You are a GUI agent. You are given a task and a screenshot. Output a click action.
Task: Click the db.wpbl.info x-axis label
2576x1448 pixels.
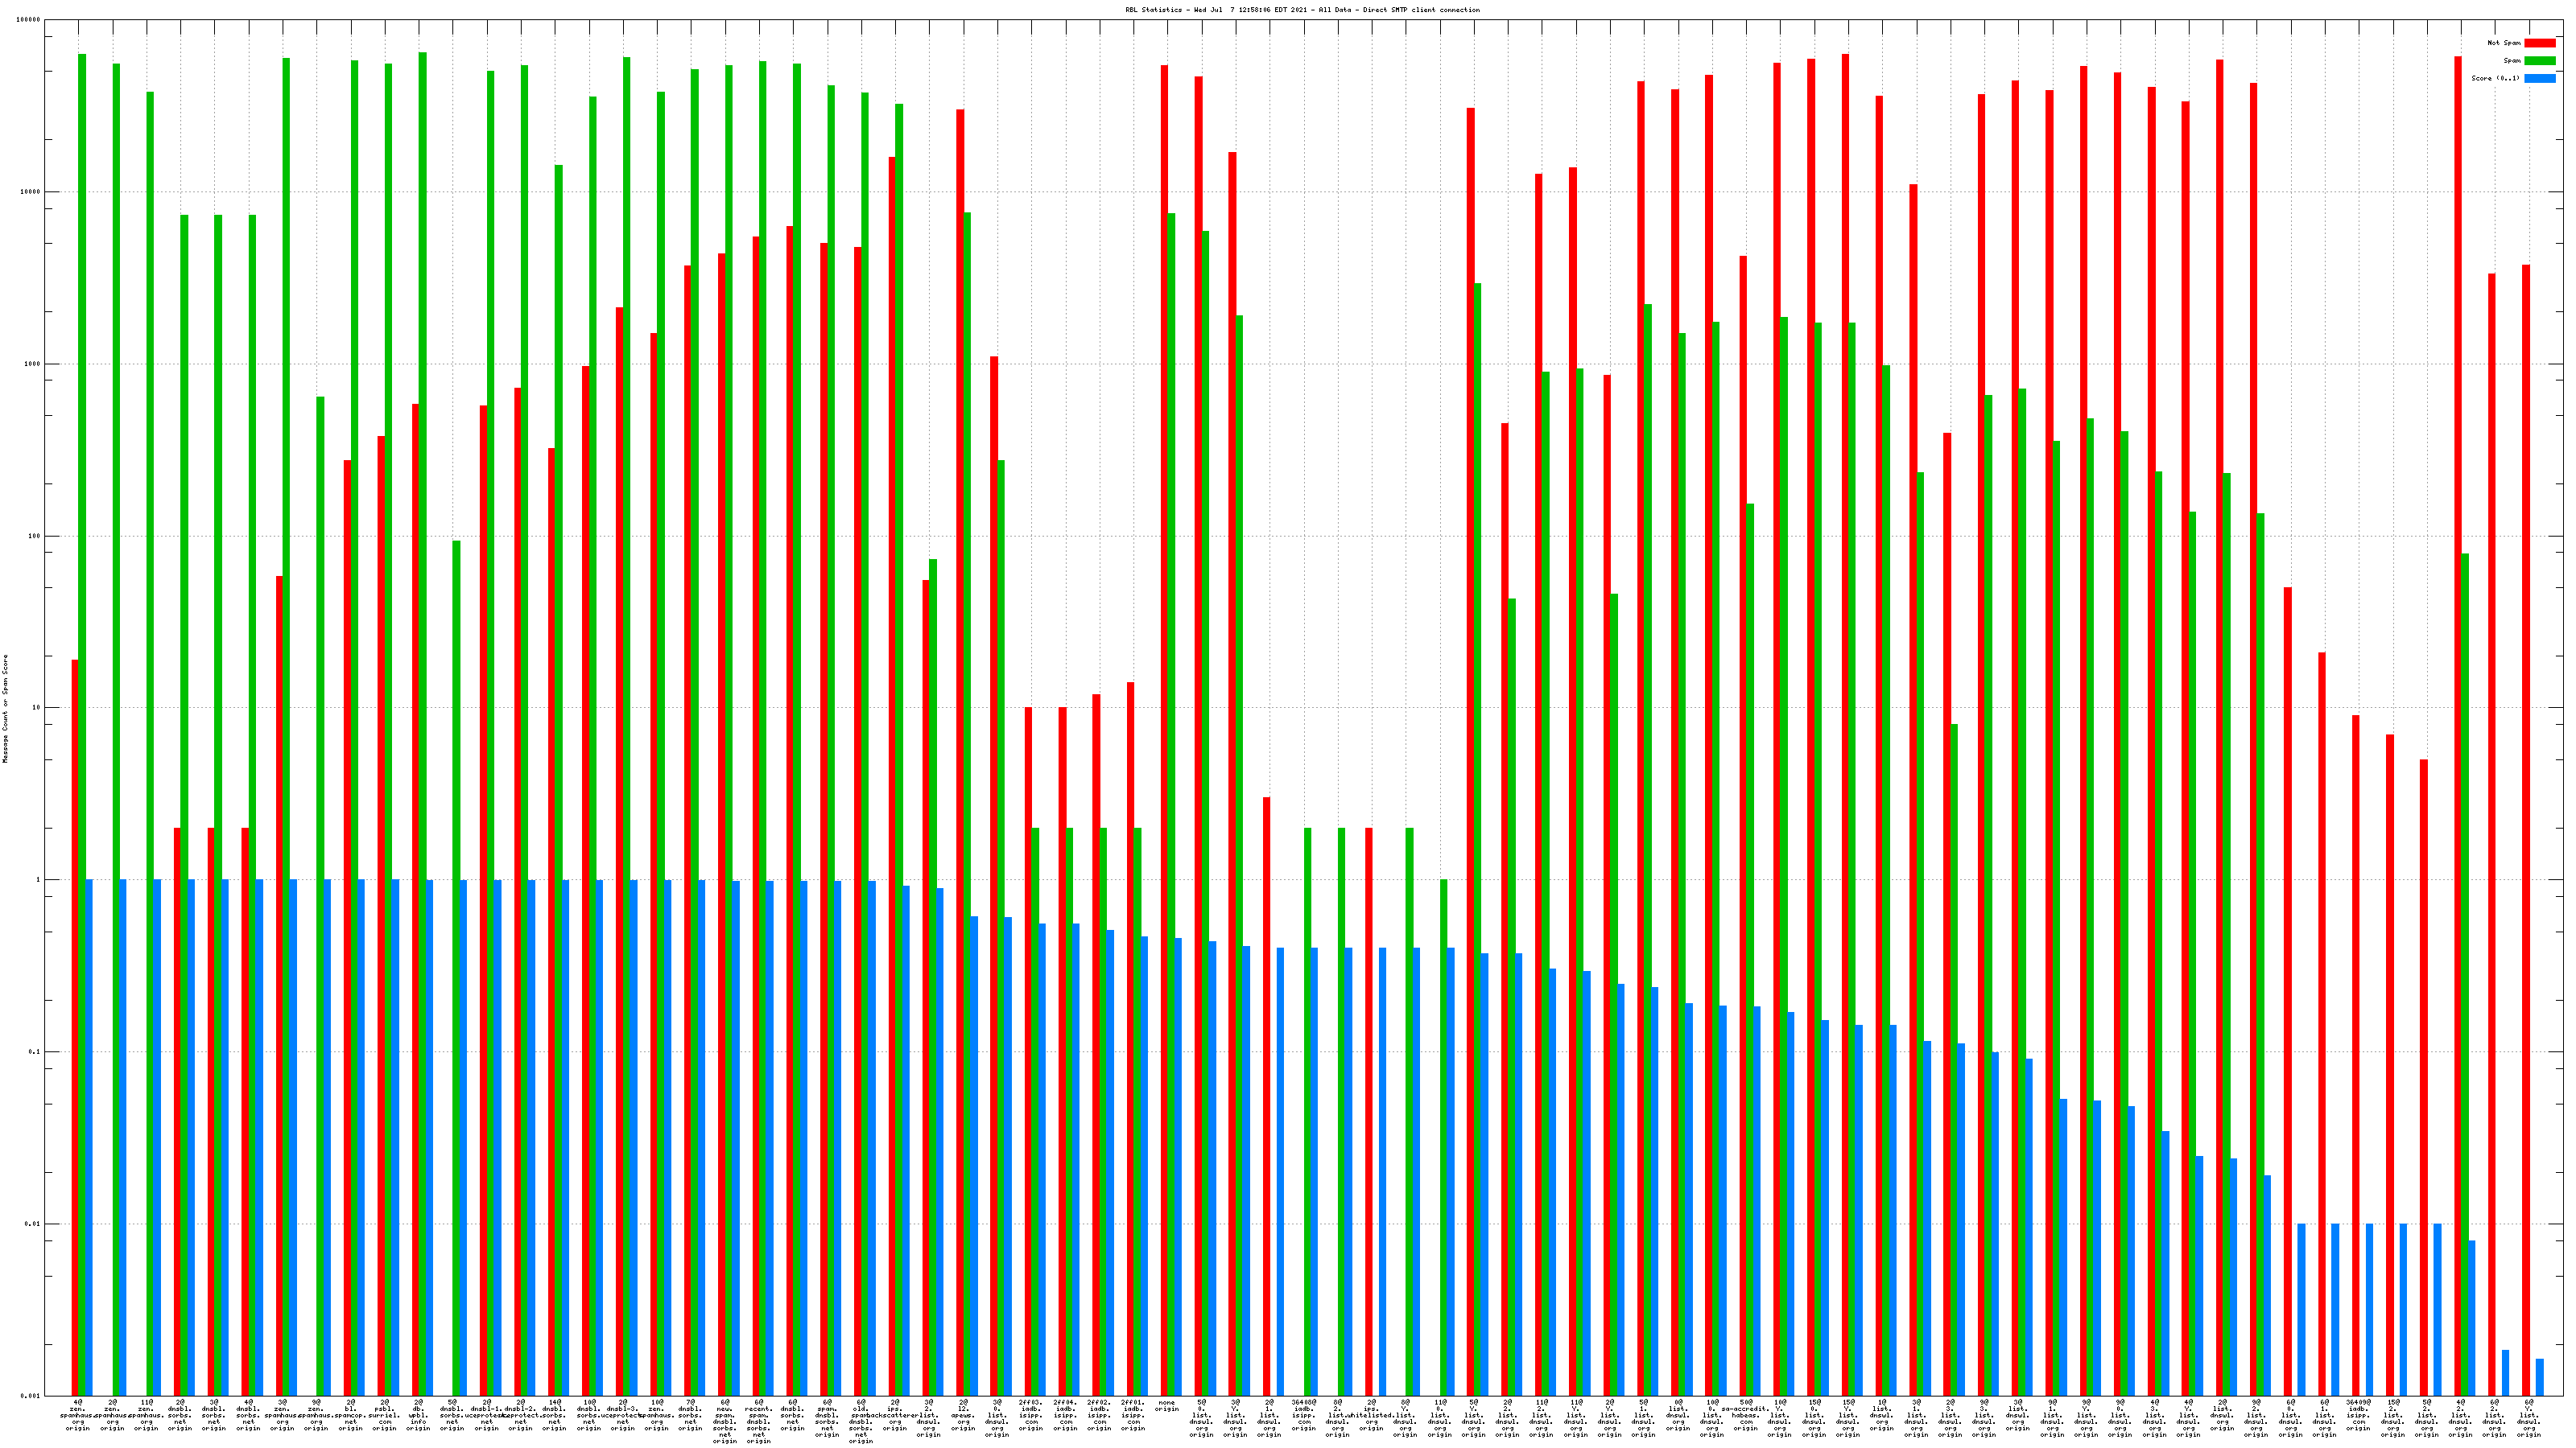418,1415
